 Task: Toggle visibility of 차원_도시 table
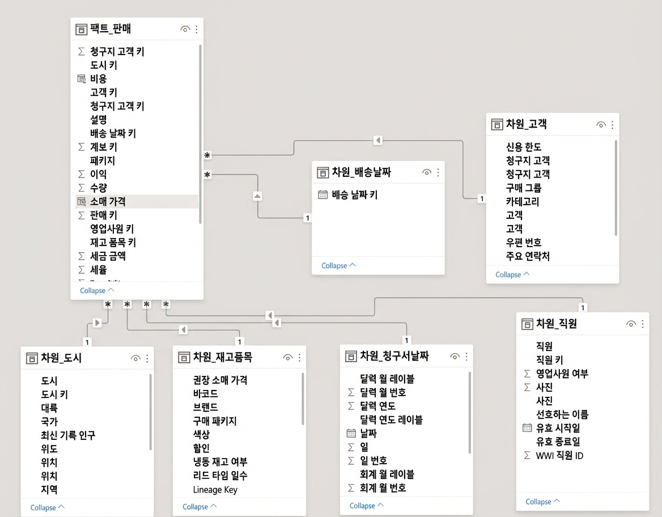coord(135,358)
